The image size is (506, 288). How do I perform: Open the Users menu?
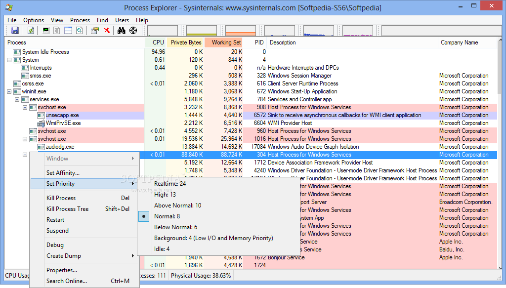[122, 20]
